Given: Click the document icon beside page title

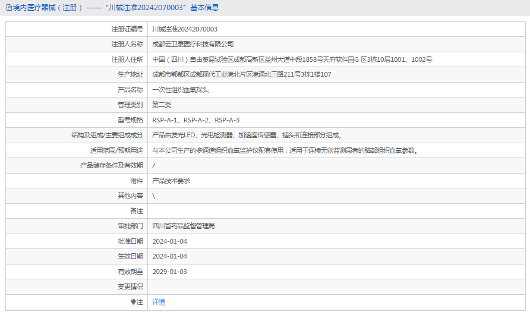Looking at the screenshot, I should [9, 8].
